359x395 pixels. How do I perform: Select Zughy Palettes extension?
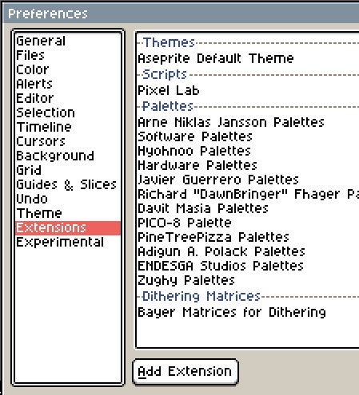tap(248, 280)
